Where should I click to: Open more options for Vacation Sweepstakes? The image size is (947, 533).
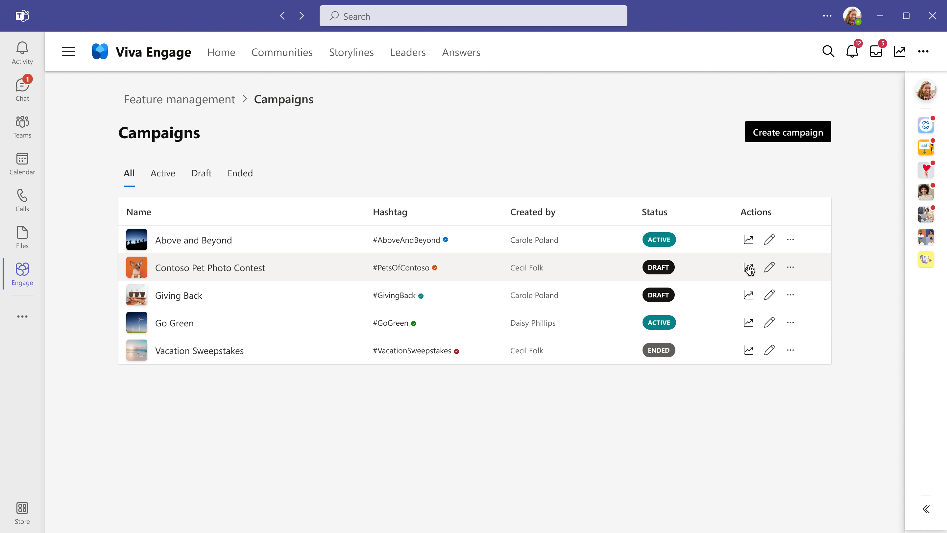tap(790, 350)
